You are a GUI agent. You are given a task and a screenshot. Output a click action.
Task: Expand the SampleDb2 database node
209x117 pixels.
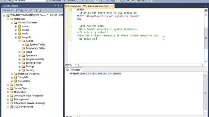coord(12,81)
